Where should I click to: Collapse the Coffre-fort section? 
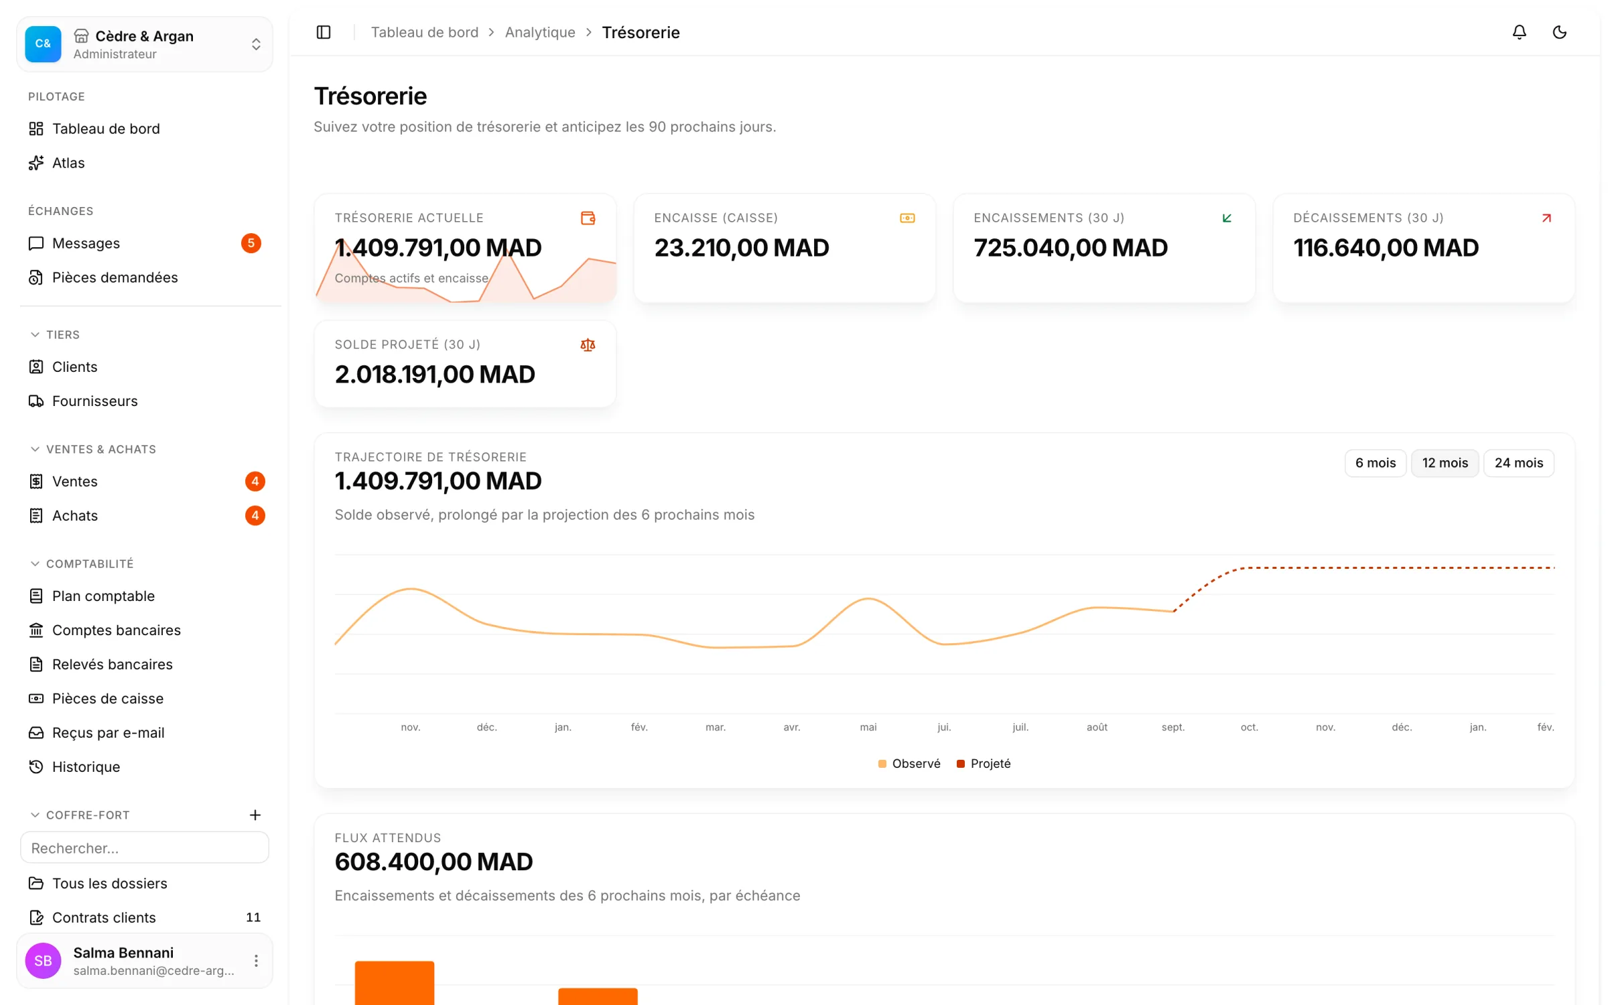coord(80,815)
